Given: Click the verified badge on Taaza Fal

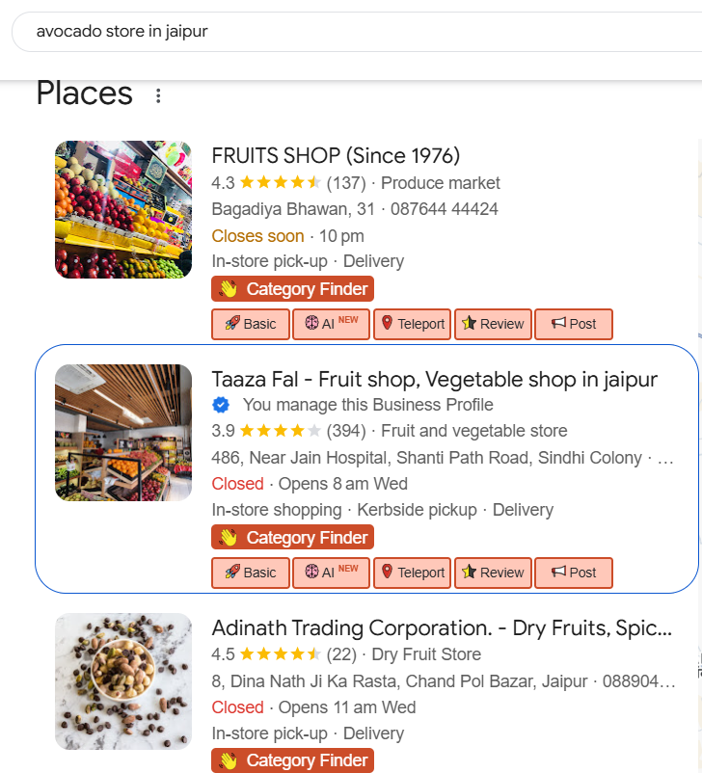Looking at the screenshot, I should (x=221, y=405).
